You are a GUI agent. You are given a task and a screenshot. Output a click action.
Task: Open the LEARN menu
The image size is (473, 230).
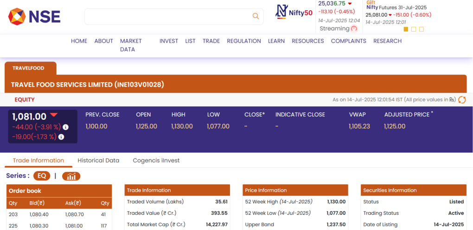point(276,41)
